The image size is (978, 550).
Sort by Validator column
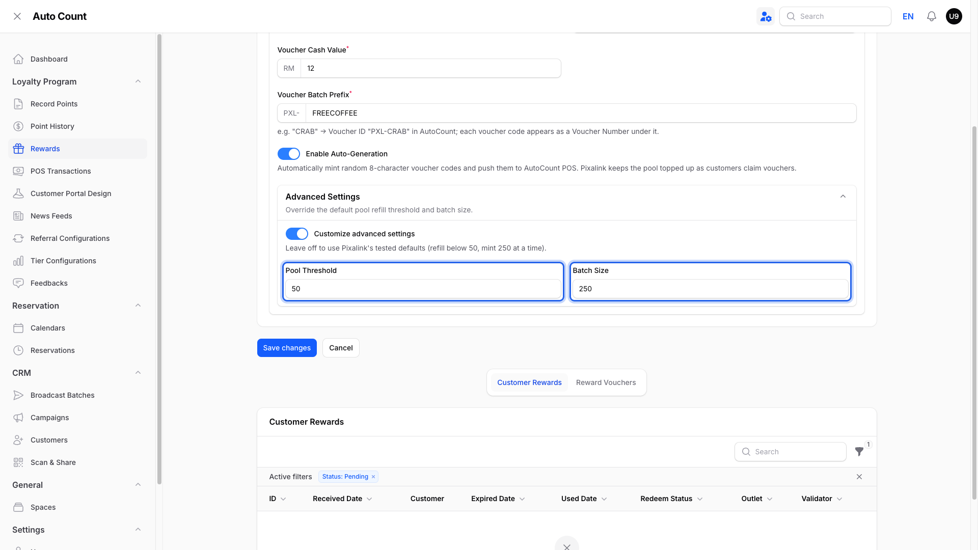822,499
